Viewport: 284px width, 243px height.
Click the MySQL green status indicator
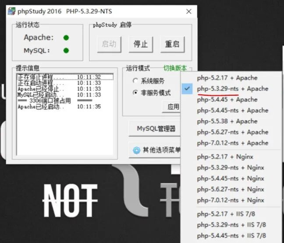click(66, 50)
